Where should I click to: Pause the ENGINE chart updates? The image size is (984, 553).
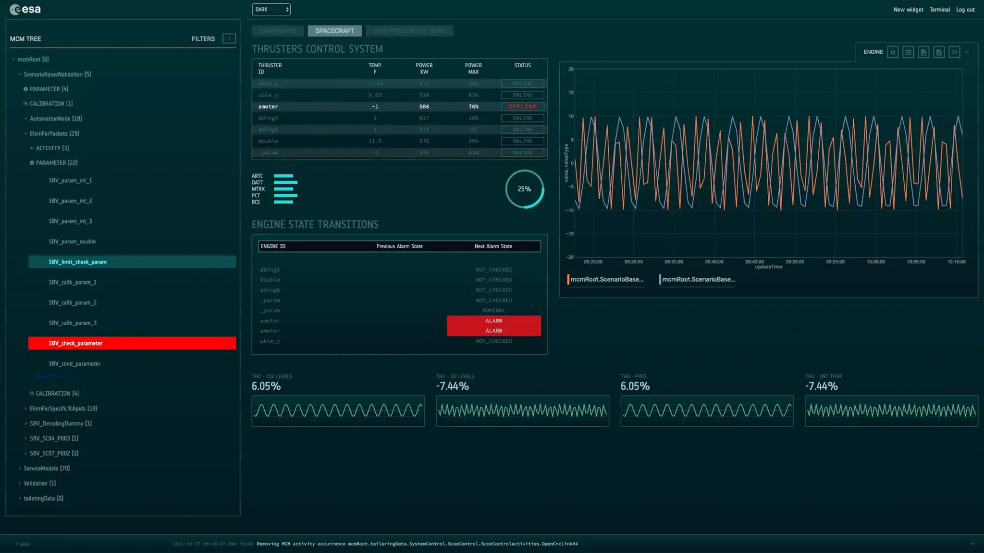pos(893,52)
